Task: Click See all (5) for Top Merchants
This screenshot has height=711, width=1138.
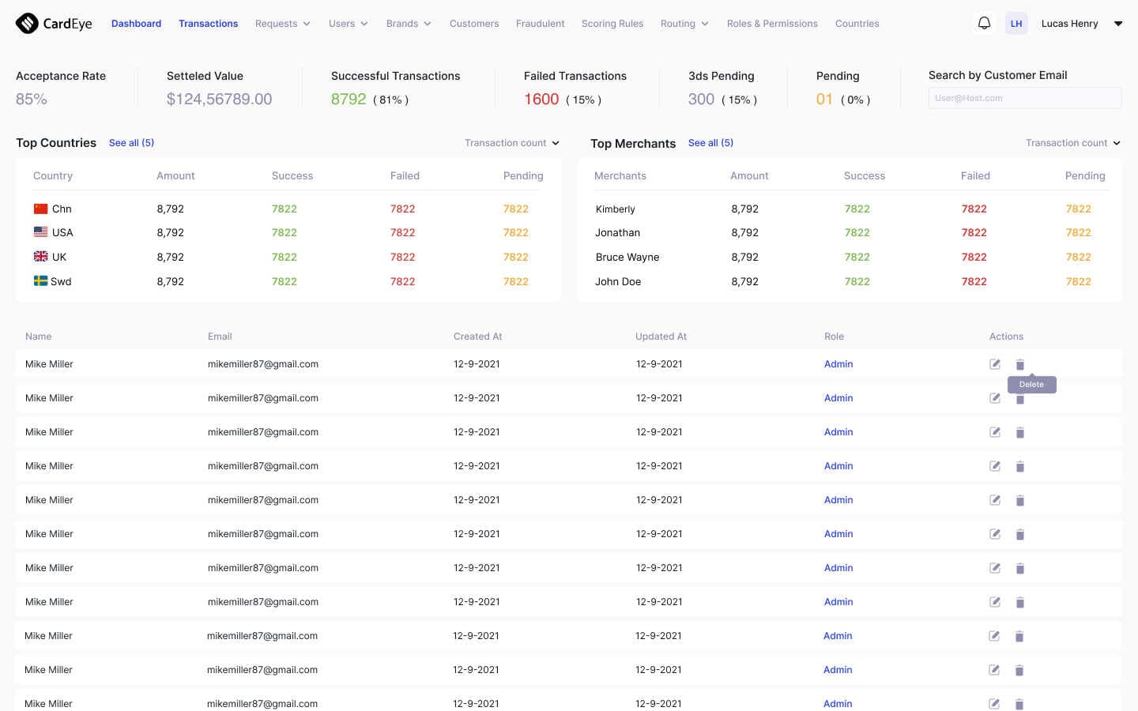Action: (710, 143)
